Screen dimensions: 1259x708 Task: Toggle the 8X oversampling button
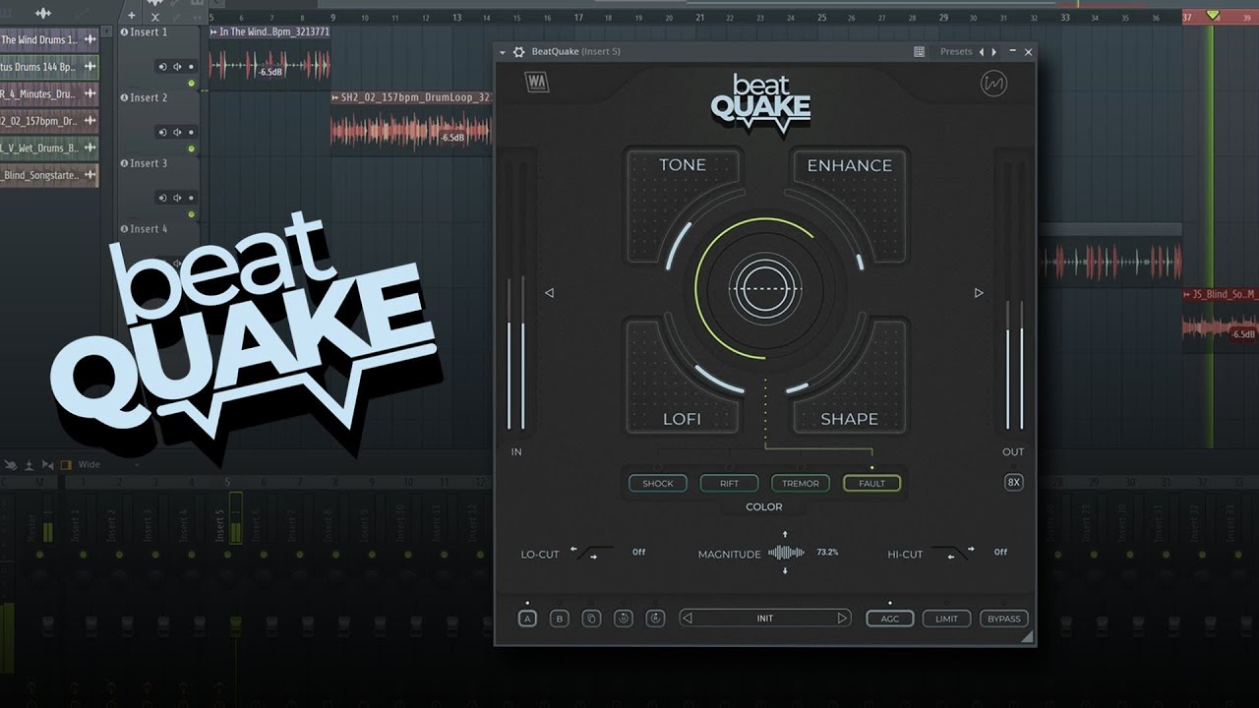pos(1014,482)
